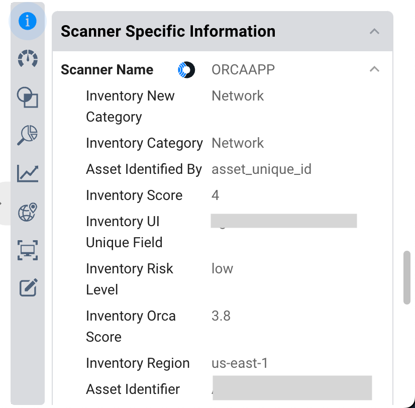Select the low risk level value
Screen dimensions: 415x408
click(222, 269)
